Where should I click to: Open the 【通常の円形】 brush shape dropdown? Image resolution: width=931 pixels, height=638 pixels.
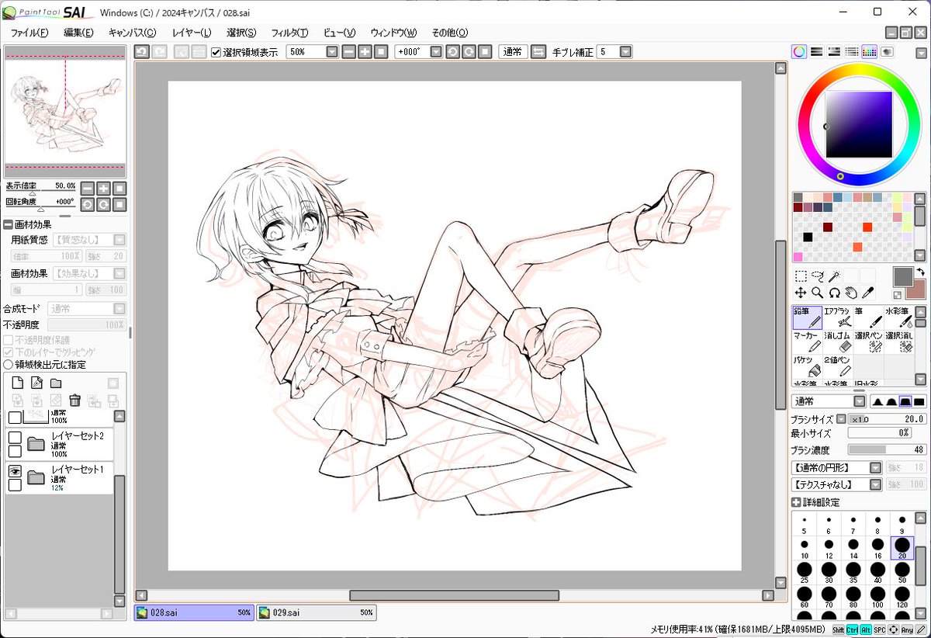tap(875, 468)
